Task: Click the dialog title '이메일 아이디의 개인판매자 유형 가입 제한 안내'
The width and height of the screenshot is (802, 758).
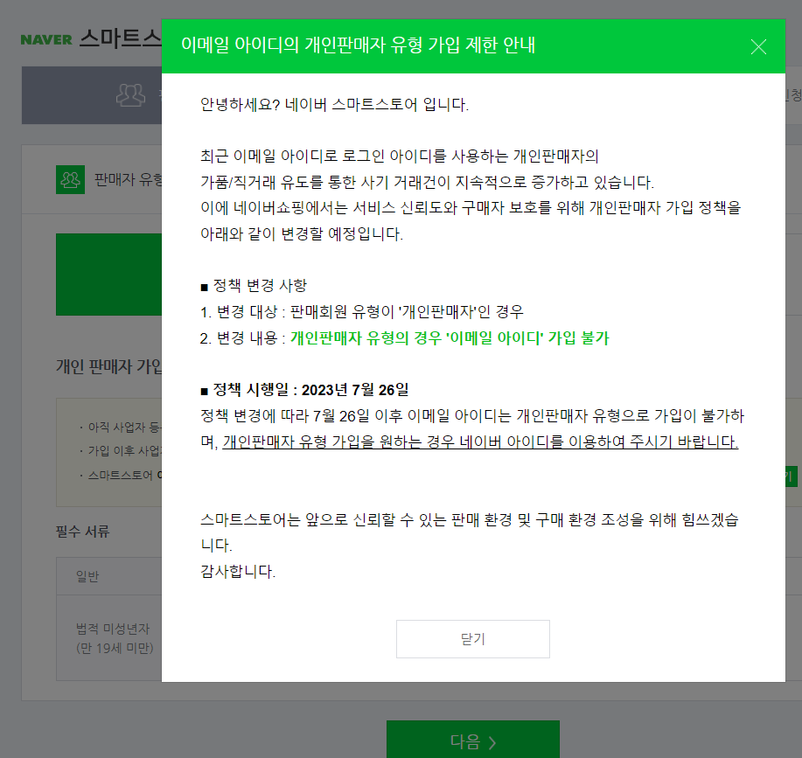Action: (358, 45)
